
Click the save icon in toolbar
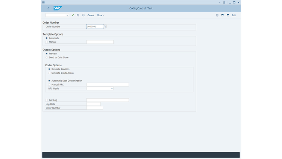78,15
